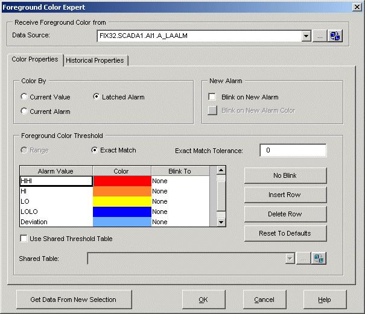Click the Cancel button

click(265, 300)
